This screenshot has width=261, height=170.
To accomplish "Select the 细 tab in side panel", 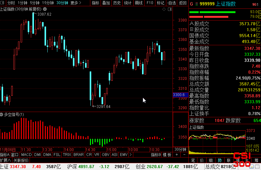I will tap(211, 160).
